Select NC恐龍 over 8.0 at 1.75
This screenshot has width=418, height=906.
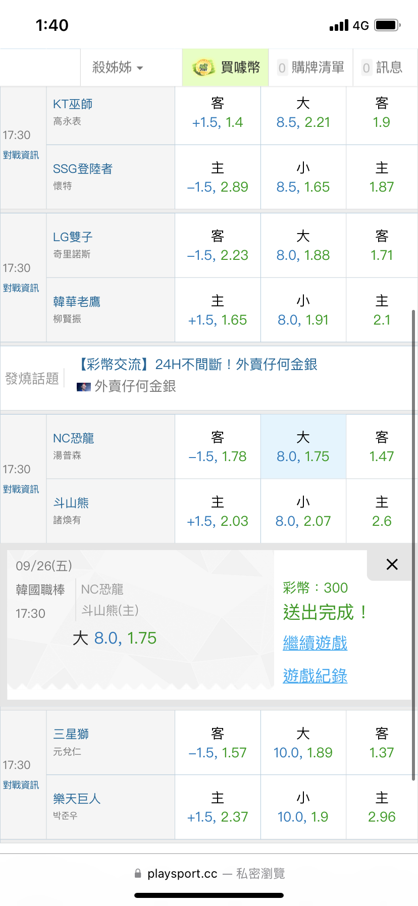click(303, 447)
